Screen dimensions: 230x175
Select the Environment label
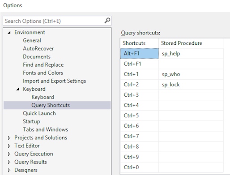pyautogui.click(x=30, y=32)
